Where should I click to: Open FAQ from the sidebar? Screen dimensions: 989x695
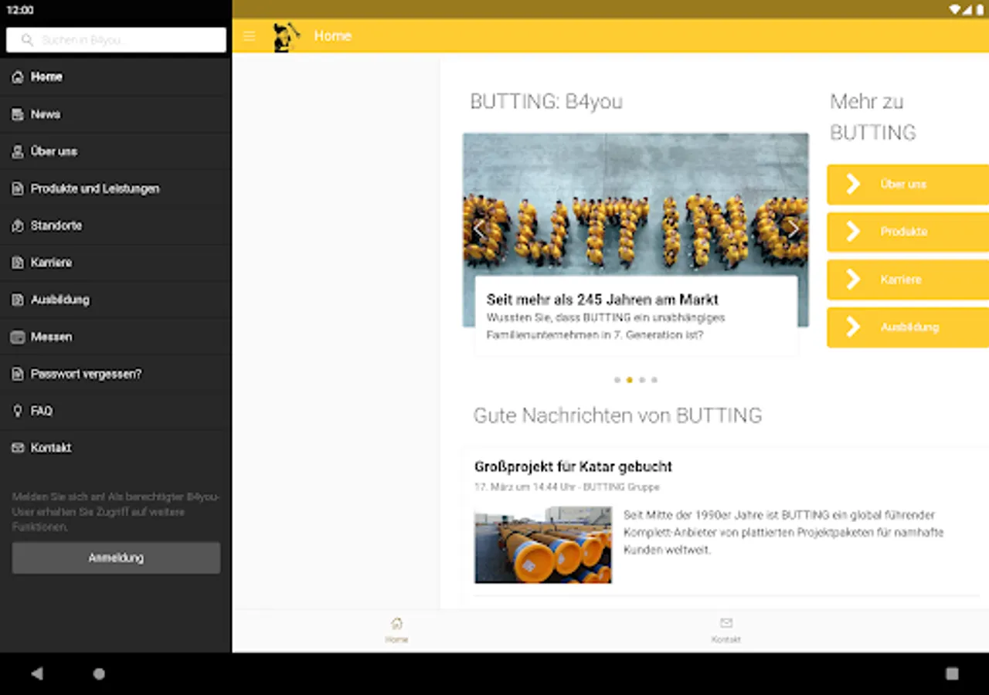pyautogui.click(x=116, y=411)
